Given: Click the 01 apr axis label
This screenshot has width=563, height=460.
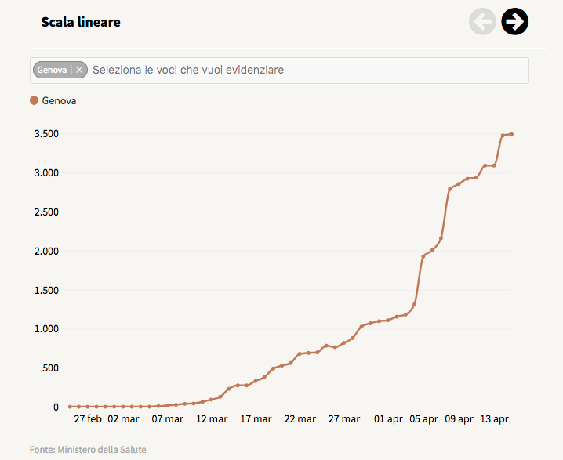Looking at the screenshot, I should pyautogui.click(x=388, y=418).
